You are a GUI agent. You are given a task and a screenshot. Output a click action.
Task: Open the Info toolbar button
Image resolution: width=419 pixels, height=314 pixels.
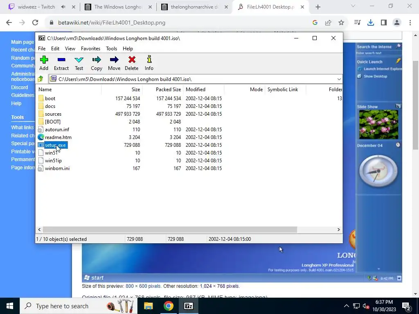[149, 59]
